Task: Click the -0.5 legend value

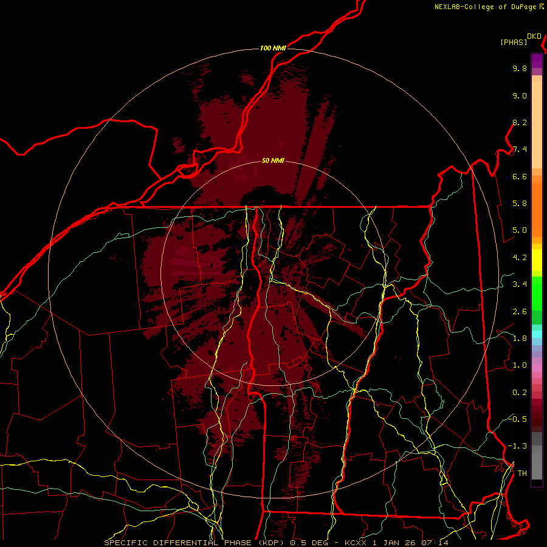Action: point(517,419)
